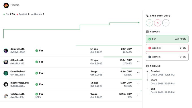Open the dillonlin.eth avatar
Viewport: 192px width, 108px height.
pyautogui.click(x=6, y=62)
